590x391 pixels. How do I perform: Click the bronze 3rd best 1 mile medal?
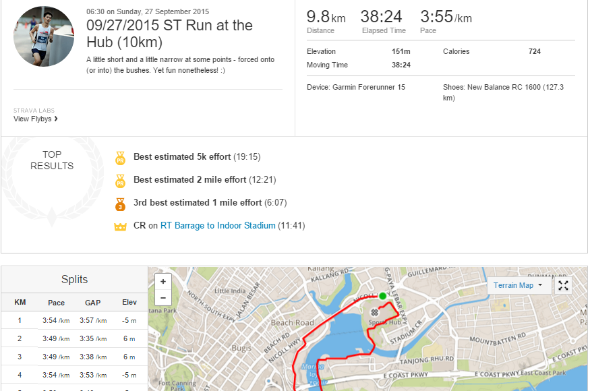pos(121,203)
